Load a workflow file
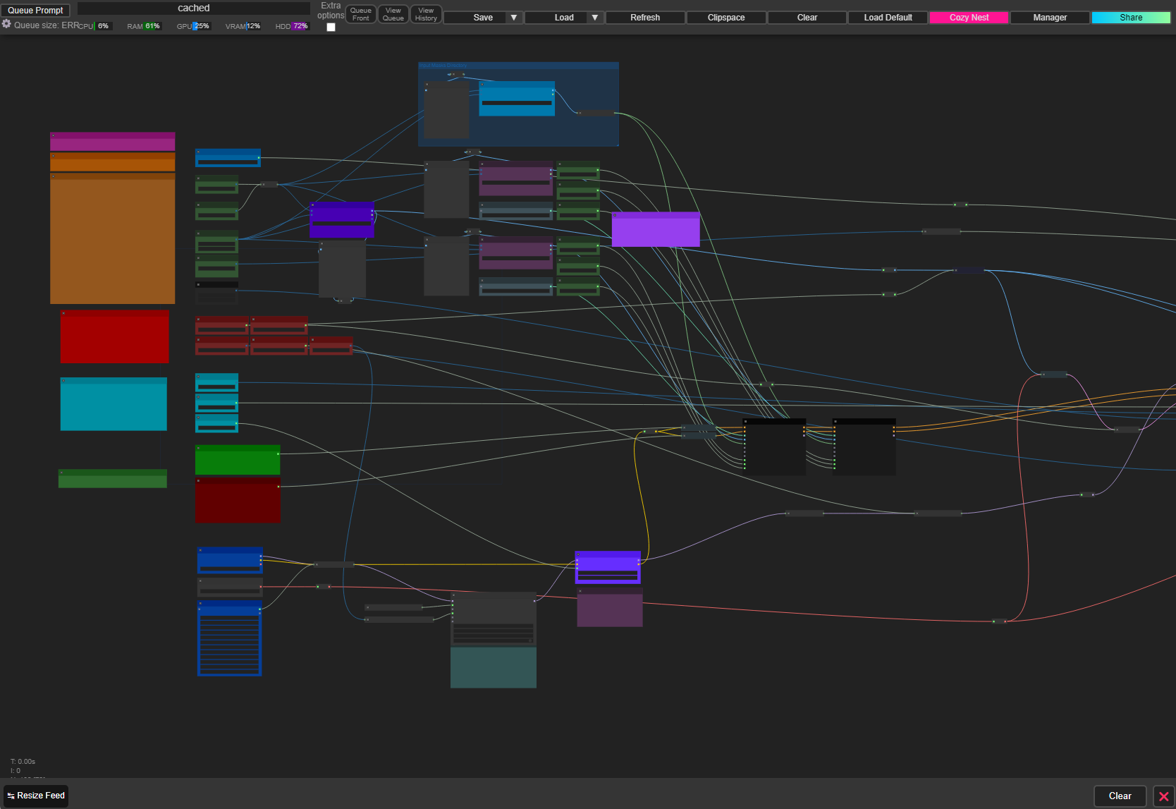This screenshot has width=1176, height=809. click(564, 18)
